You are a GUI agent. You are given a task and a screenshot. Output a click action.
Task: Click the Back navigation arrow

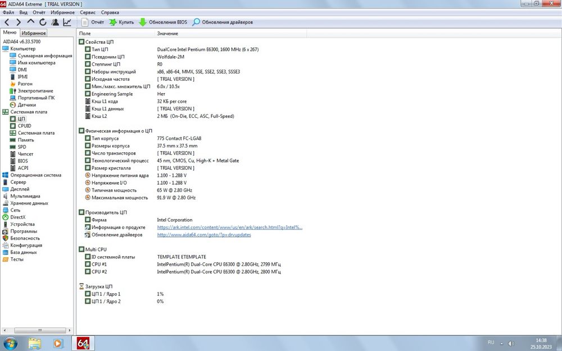coord(7,22)
